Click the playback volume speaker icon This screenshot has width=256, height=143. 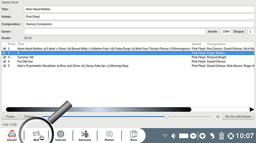(x=218, y=116)
